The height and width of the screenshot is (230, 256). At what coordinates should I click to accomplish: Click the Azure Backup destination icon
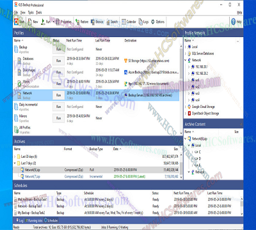pos(126,72)
